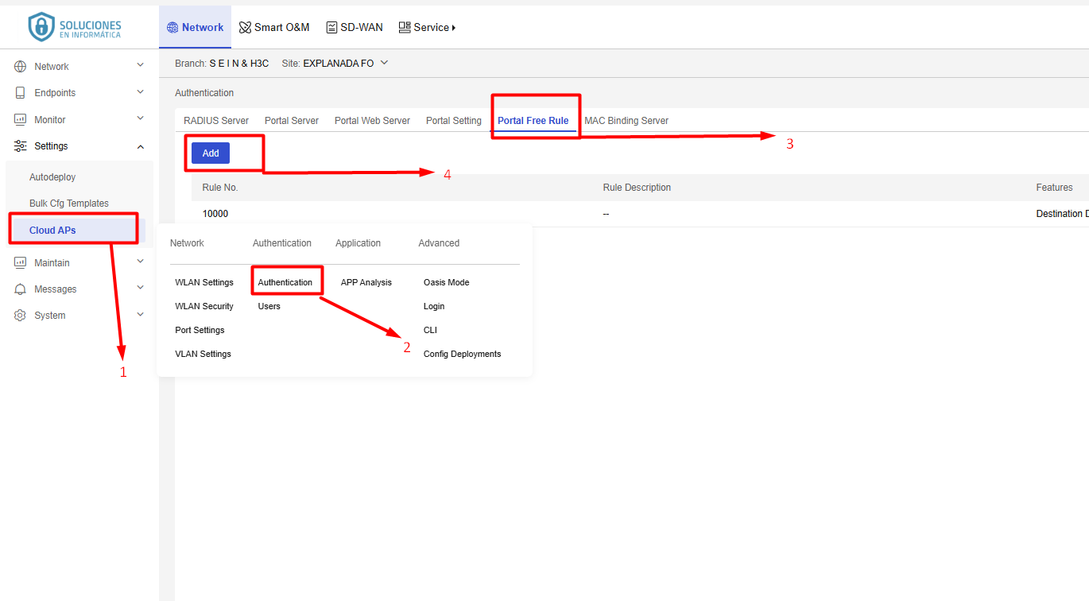The image size is (1089, 601).
Task: Switch to the Portal Web Server tab
Action: [372, 121]
